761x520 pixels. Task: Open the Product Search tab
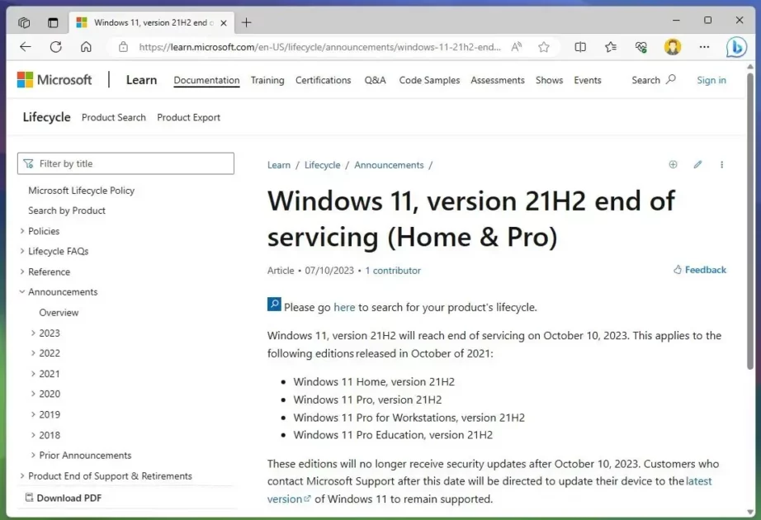click(114, 117)
